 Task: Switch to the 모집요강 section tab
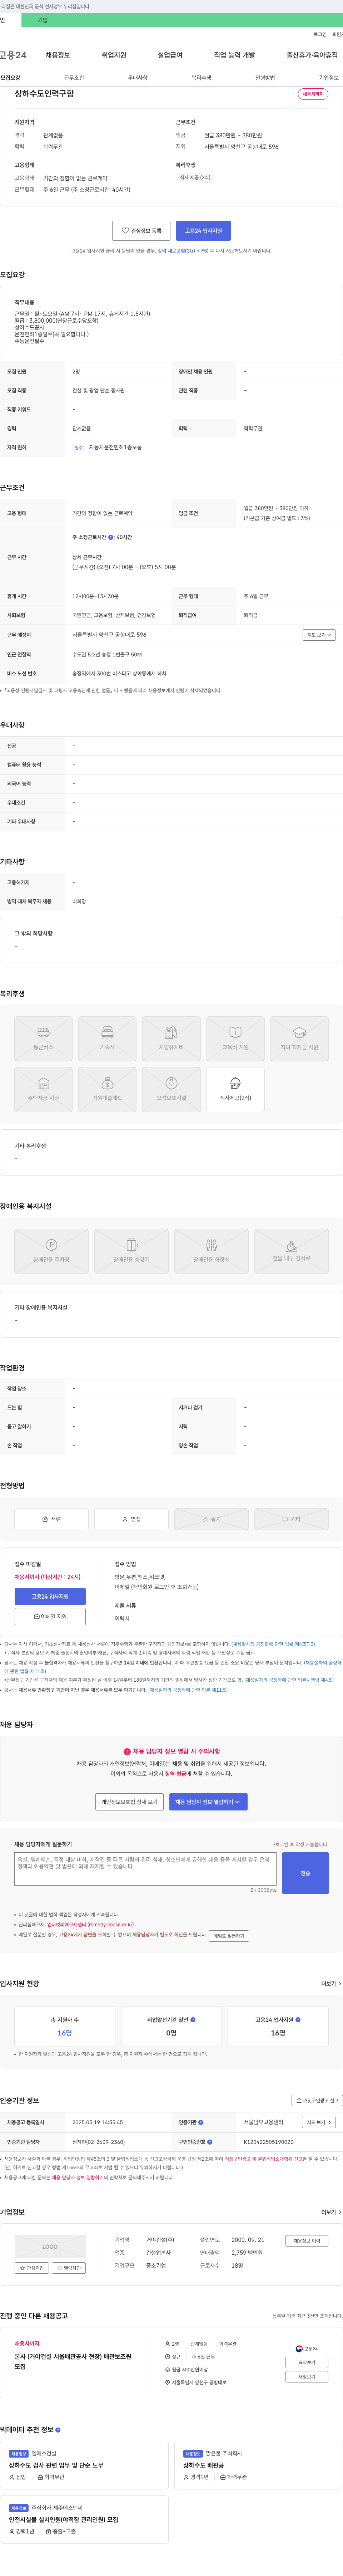coord(10,78)
